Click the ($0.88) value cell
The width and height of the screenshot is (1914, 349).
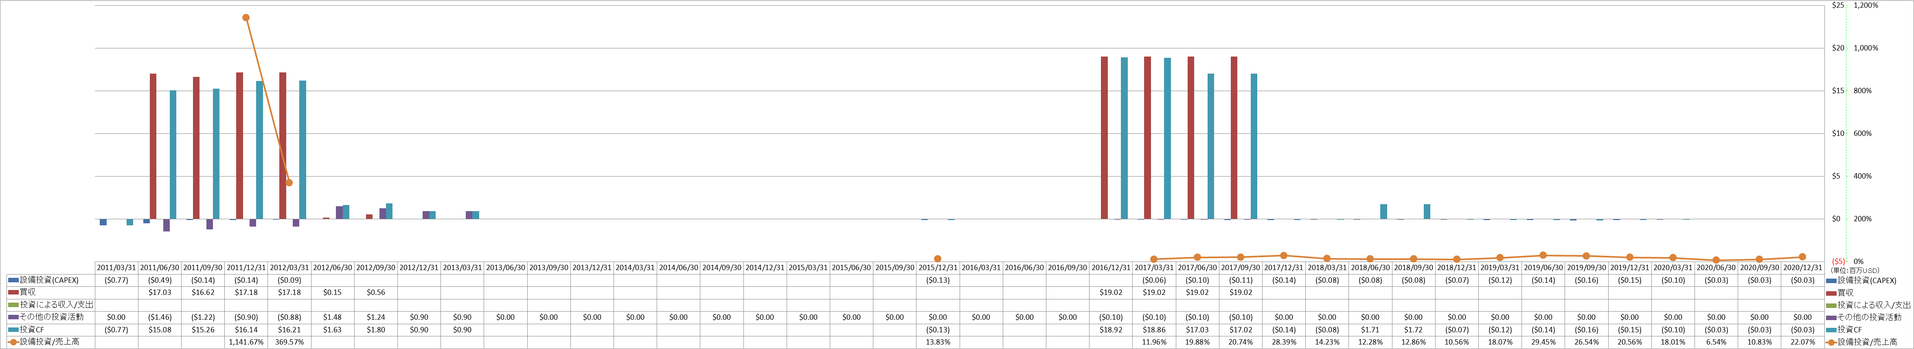289,317
